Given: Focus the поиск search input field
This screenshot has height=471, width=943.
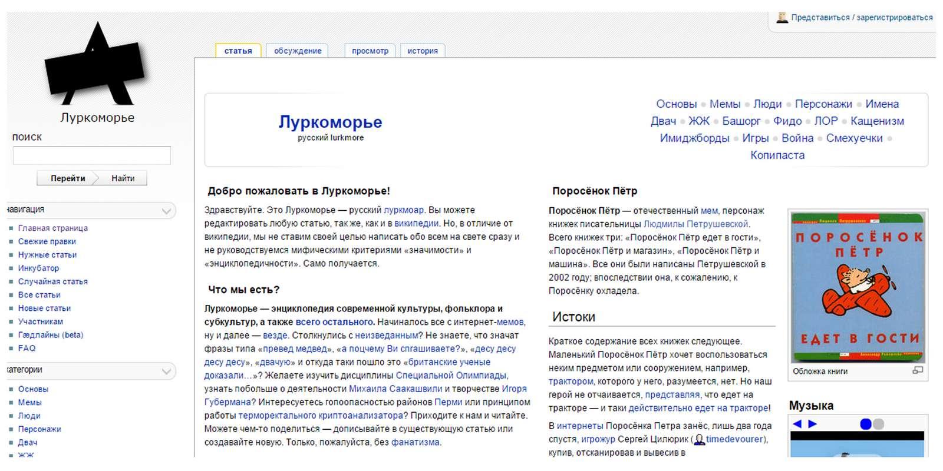Looking at the screenshot, I should tap(92, 155).
